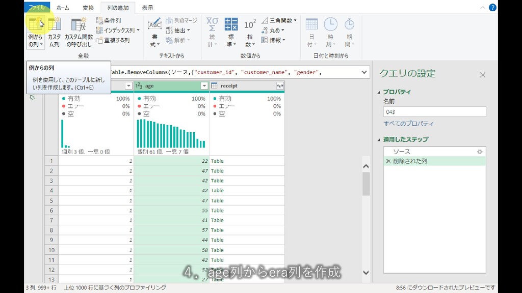Switch to the 変換 (Transform) tab
Viewport: 522px width, 293px height.
pyautogui.click(x=88, y=8)
